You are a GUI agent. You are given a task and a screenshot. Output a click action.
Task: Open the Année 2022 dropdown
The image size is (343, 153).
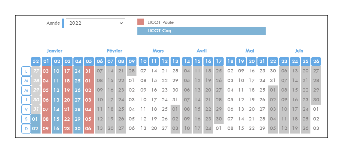(95, 23)
